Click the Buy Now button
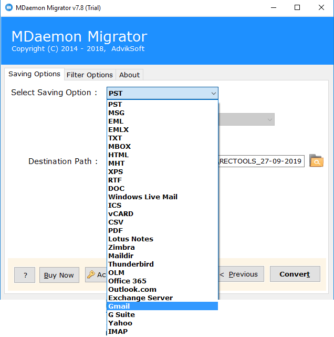 pyautogui.click(x=59, y=275)
